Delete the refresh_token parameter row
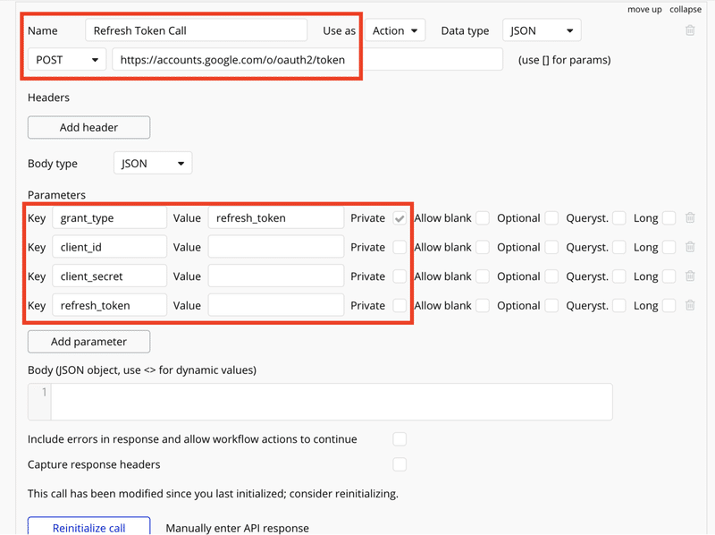 [x=690, y=305]
